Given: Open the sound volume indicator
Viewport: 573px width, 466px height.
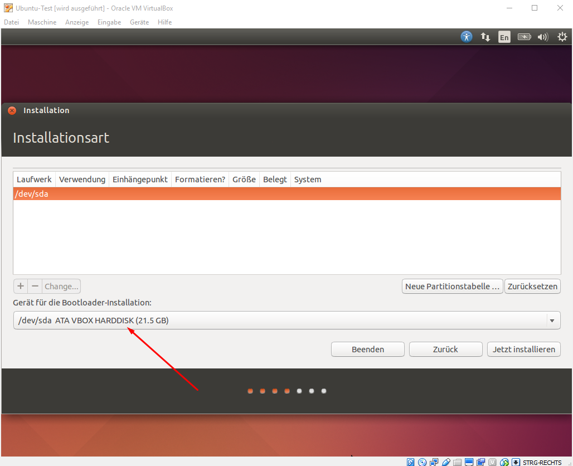Looking at the screenshot, I should (542, 37).
